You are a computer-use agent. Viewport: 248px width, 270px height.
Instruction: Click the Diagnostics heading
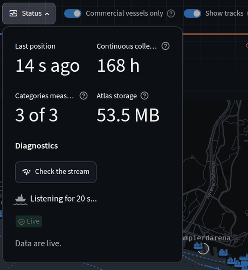point(36,146)
